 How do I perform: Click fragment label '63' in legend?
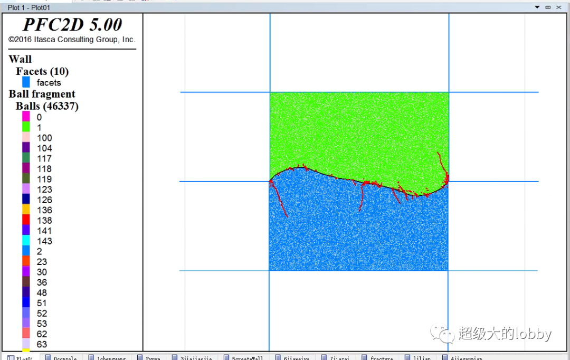pos(42,344)
